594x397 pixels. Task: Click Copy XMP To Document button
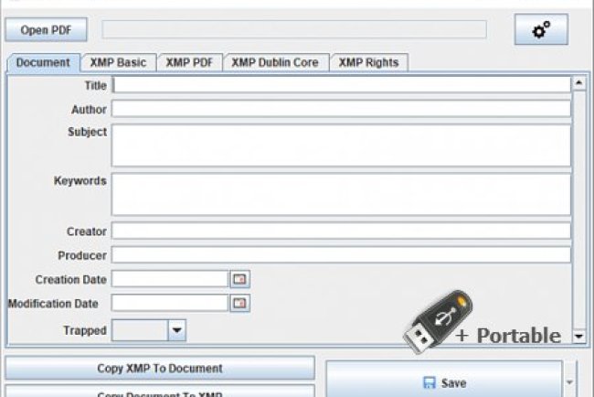(x=160, y=369)
